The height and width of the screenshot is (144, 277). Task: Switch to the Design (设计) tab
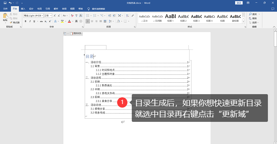31,9
